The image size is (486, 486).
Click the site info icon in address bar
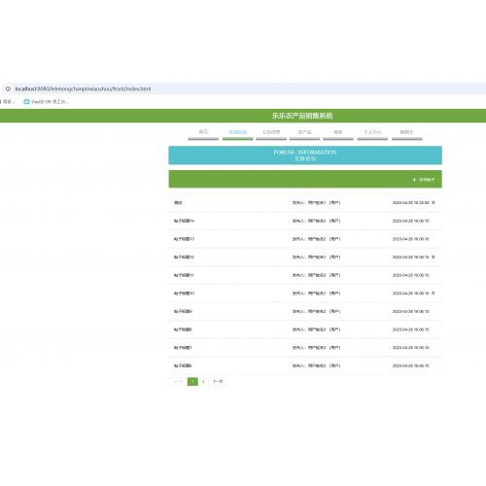[8, 88]
